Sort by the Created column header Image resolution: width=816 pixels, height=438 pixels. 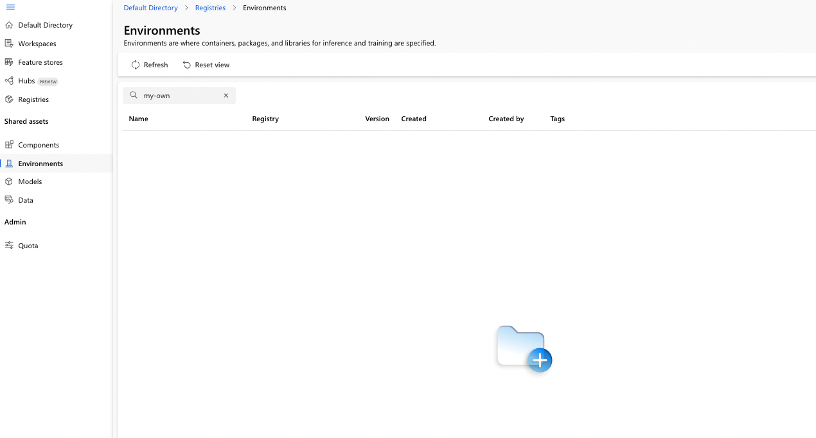(413, 119)
